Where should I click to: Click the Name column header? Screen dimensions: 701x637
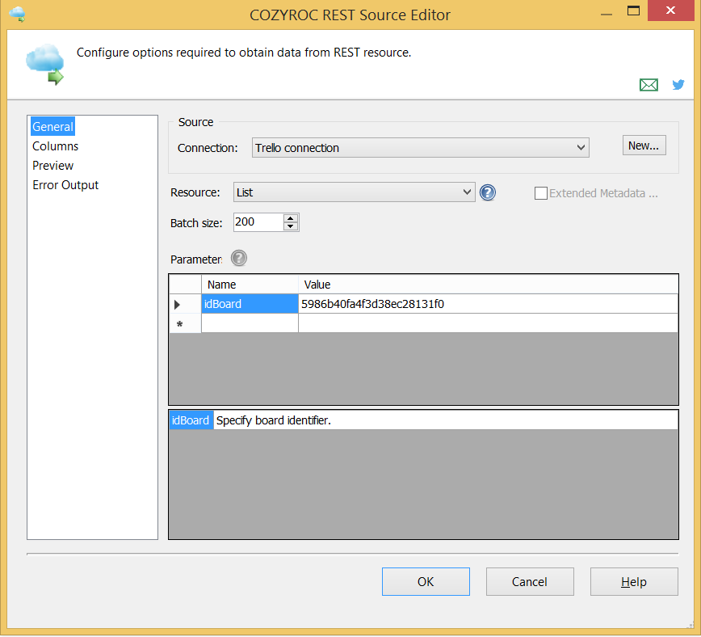click(250, 285)
